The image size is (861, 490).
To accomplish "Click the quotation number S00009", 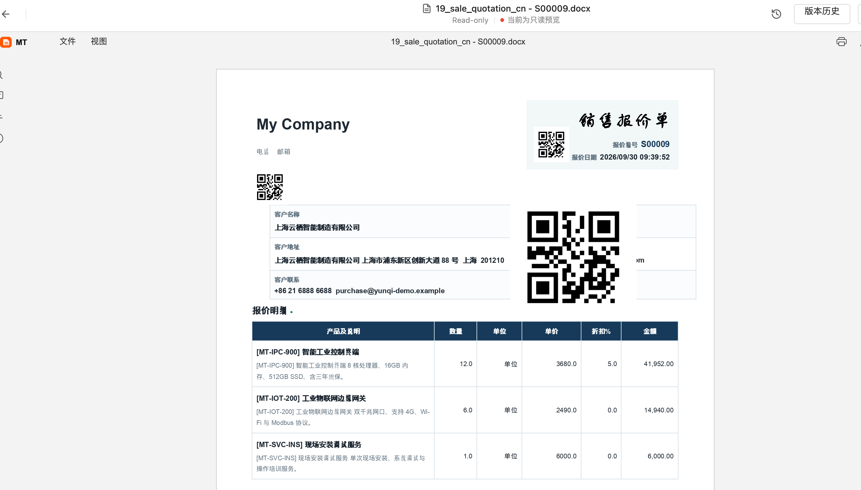I will click(x=655, y=144).
